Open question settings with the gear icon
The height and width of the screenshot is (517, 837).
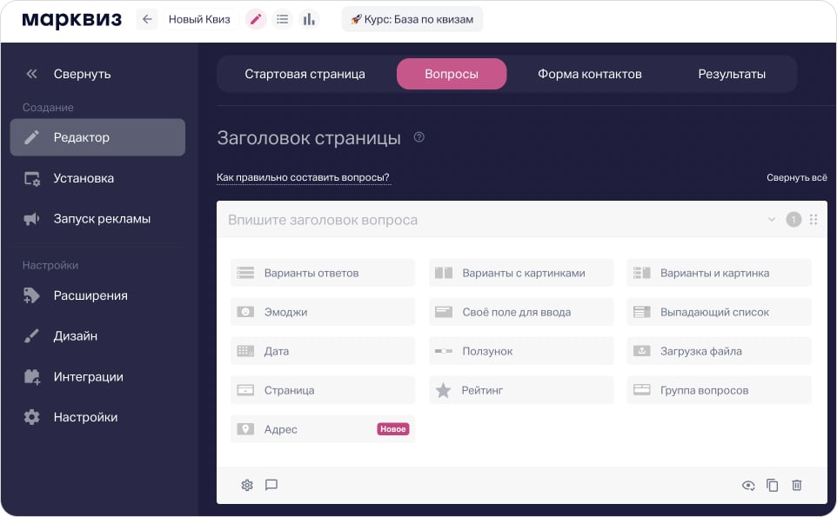[x=247, y=485]
